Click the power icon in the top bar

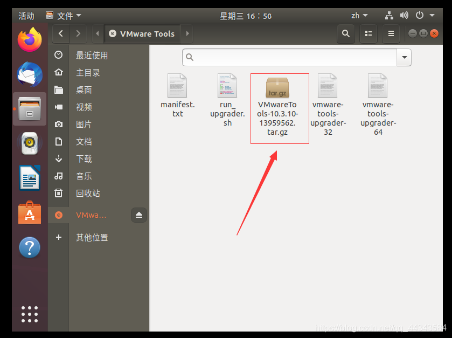(x=420, y=15)
